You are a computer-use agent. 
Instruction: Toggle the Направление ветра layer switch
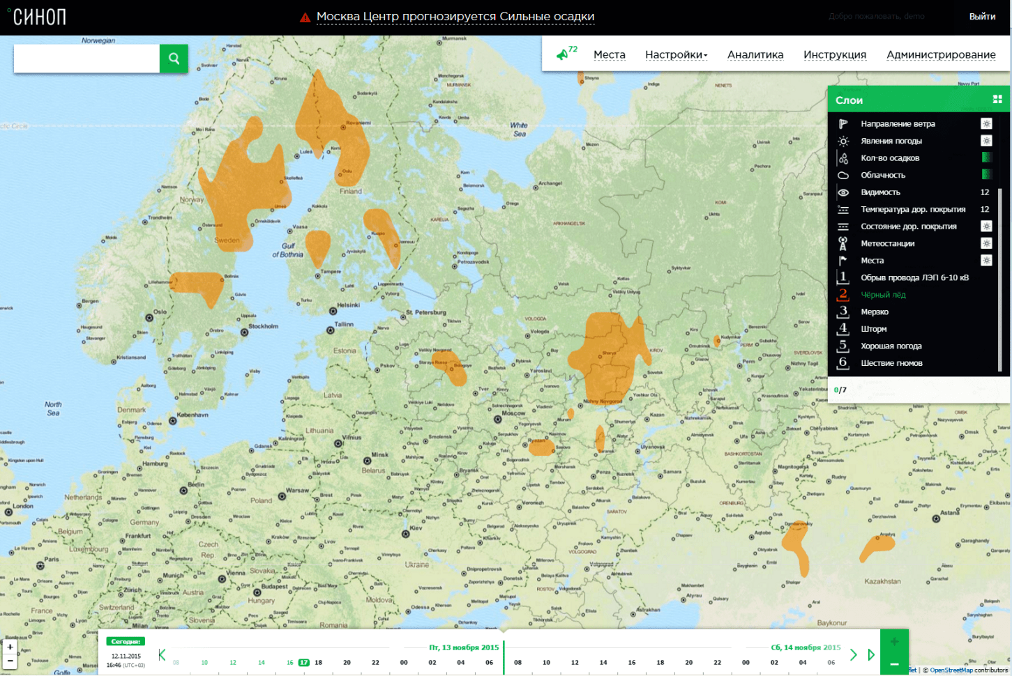click(986, 123)
